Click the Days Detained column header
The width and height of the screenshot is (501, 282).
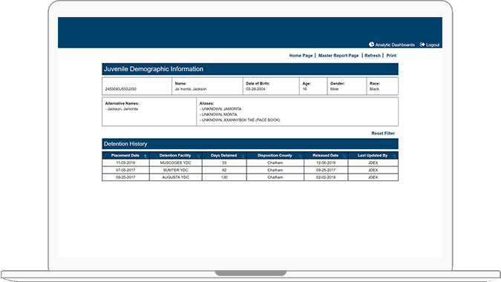pos(223,156)
